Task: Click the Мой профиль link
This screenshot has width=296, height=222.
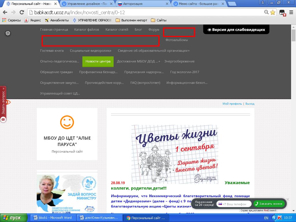Action: (x=232, y=104)
